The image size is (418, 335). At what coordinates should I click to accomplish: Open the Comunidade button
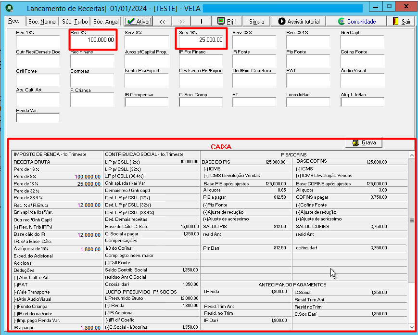tap(357, 21)
